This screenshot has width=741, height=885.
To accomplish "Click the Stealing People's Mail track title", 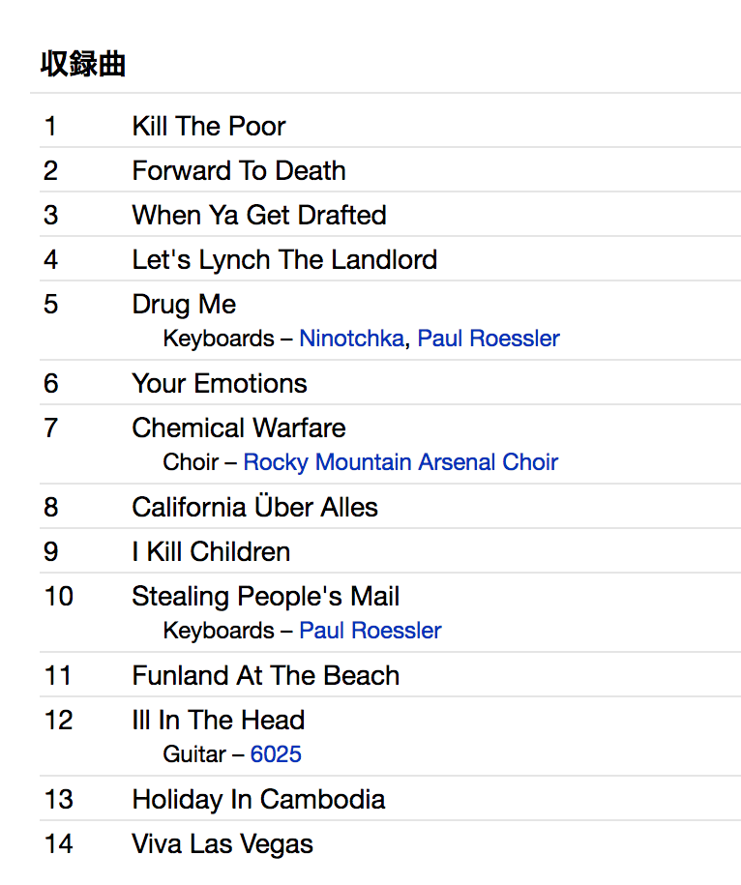I will tap(266, 596).
